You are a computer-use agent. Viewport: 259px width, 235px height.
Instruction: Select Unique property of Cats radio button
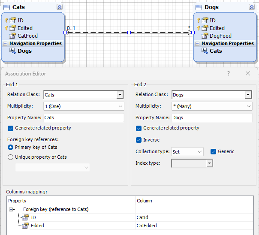coord(11,157)
